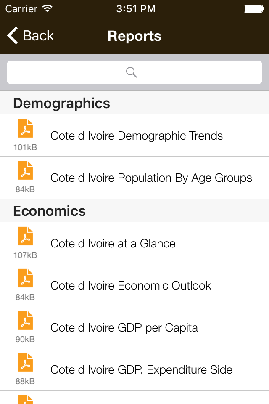Tap the 101kB file size label
The width and height of the screenshot is (269, 404).
25,148
